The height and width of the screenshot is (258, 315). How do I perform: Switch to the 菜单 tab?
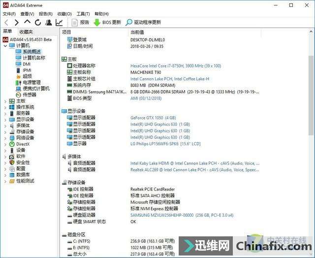pos(7,32)
